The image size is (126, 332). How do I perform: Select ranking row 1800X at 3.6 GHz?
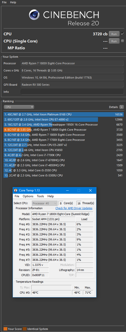pyautogui.click(x=64, y=135)
